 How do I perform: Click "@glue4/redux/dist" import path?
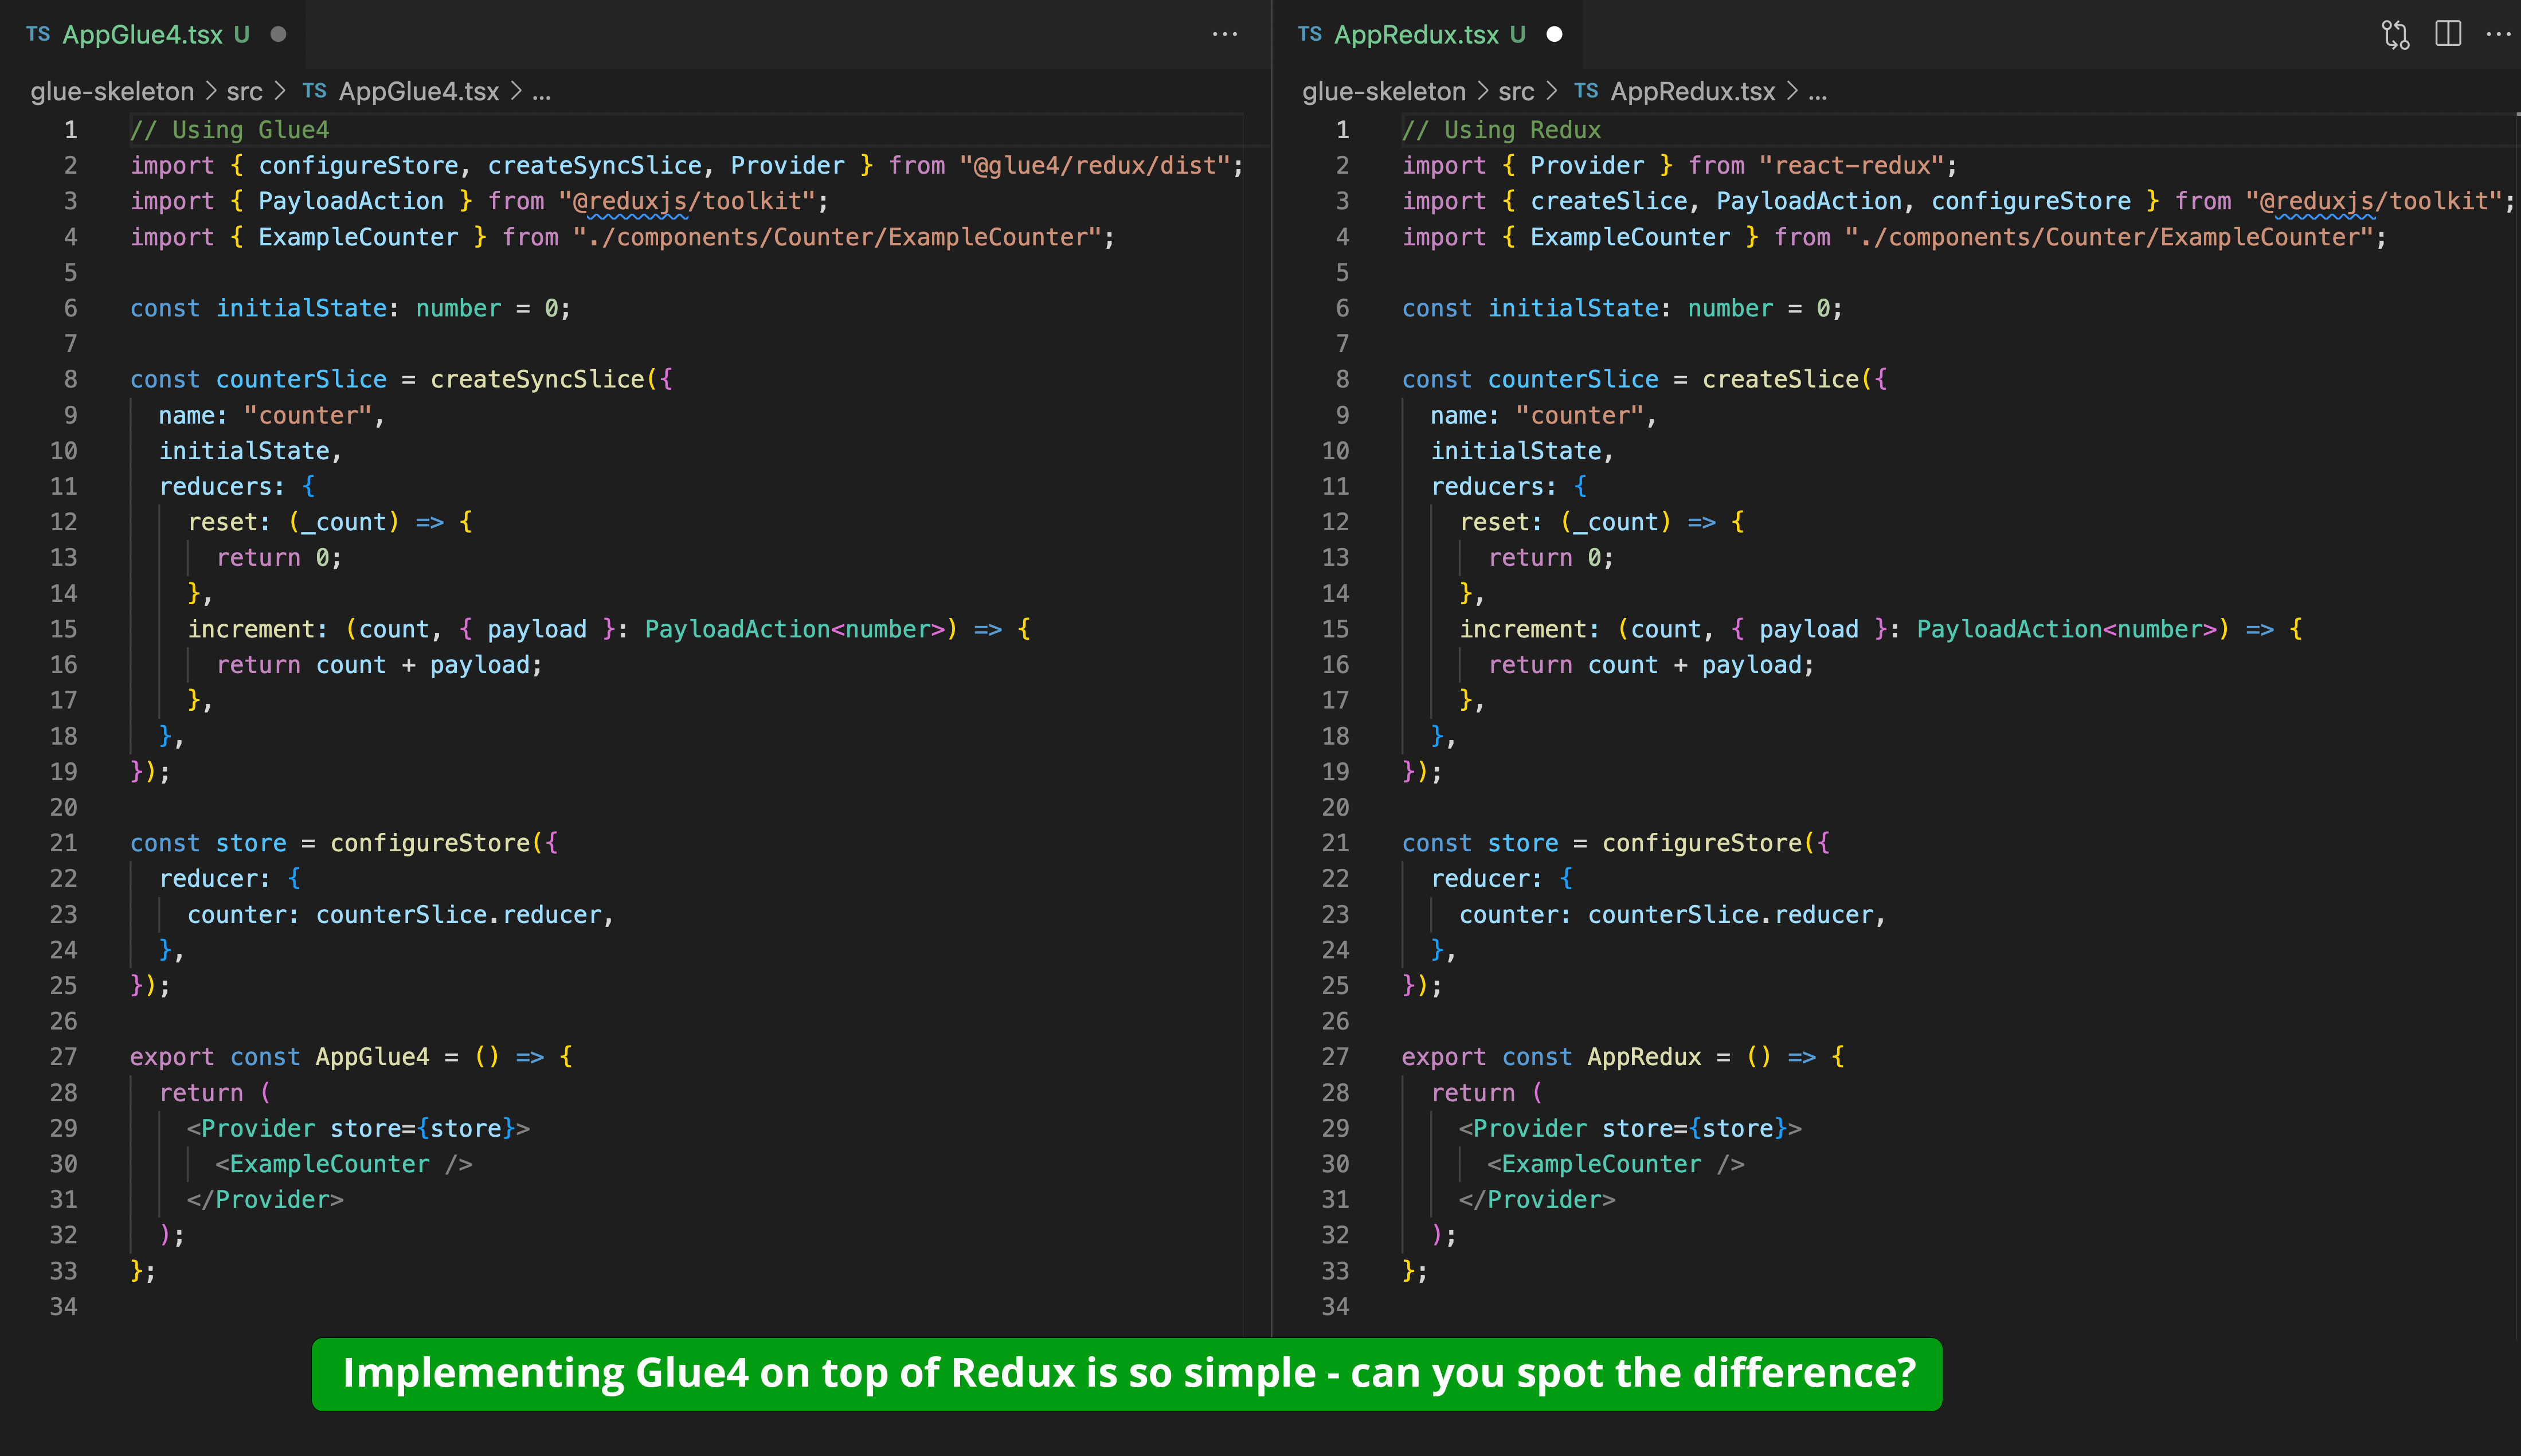pos(1095,165)
